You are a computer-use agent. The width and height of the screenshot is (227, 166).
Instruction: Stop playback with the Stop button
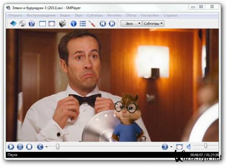click(x=29, y=147)
